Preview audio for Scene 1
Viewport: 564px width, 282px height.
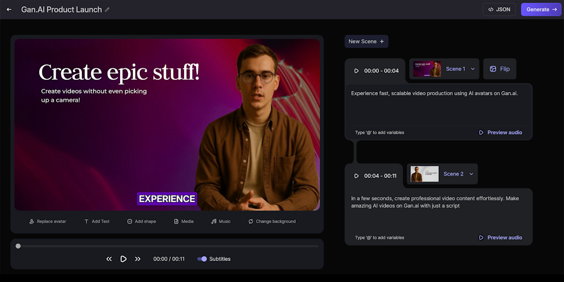[x=500, y=132]
